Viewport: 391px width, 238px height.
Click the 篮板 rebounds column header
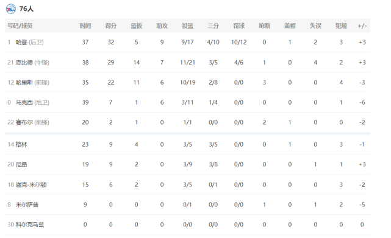(137, 26)
